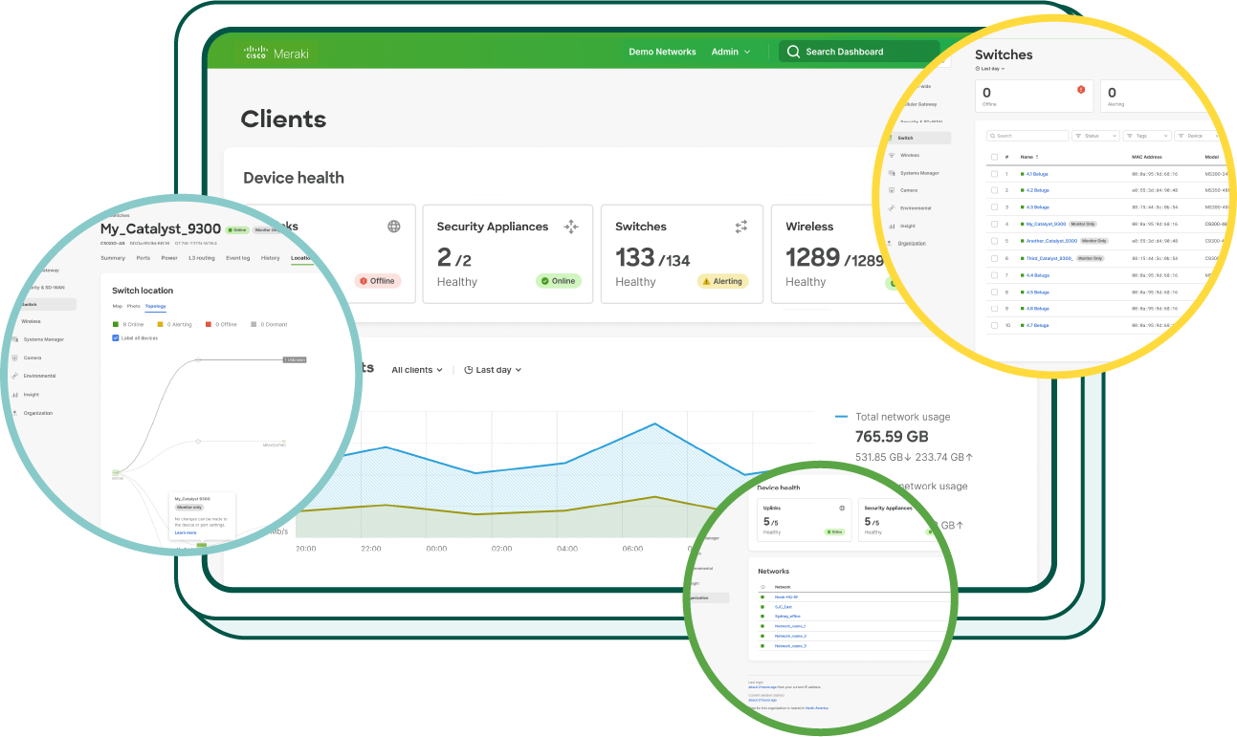Sort by the Name column header arrow

pyautogui.click(x=1037, y=157)
